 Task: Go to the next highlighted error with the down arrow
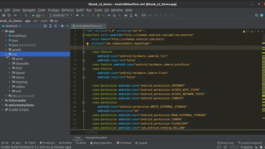(x=263, y=31)
